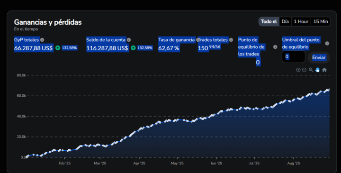Click the chart zoom in plus icon
This screenshot has width=341, height=173.
tap(298, 70)
